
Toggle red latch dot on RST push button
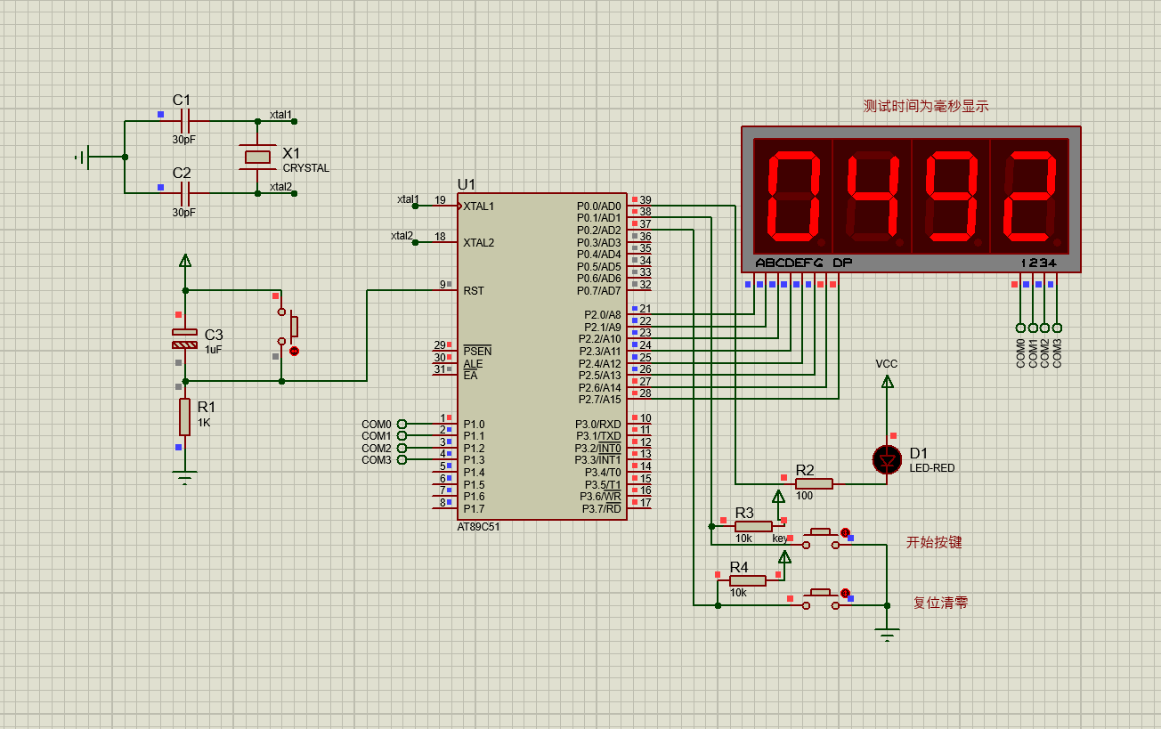[294, 351]
